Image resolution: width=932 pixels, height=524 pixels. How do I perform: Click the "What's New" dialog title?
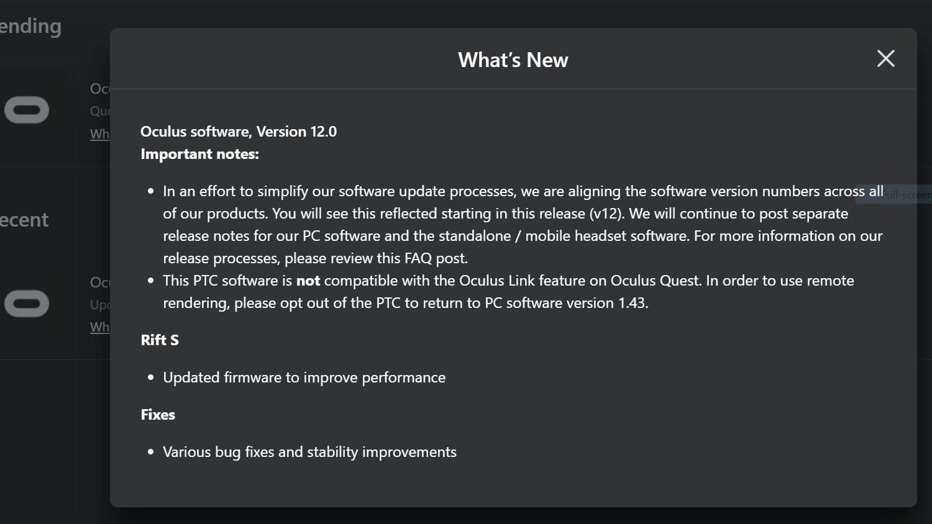pos(513,60)
